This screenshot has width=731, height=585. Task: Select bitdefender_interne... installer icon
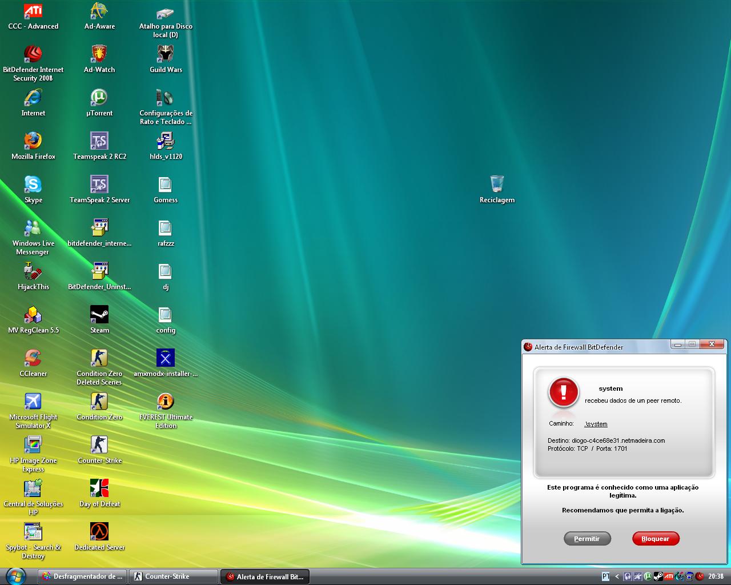click(99, 234)
